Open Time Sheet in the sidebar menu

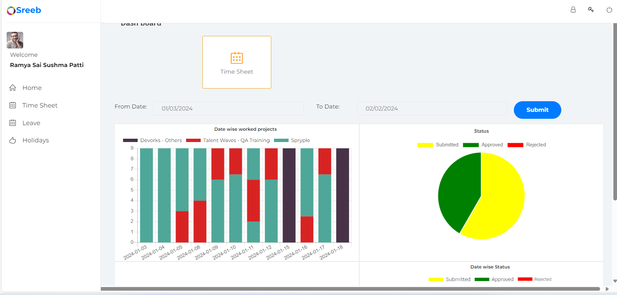pos(40,105)
